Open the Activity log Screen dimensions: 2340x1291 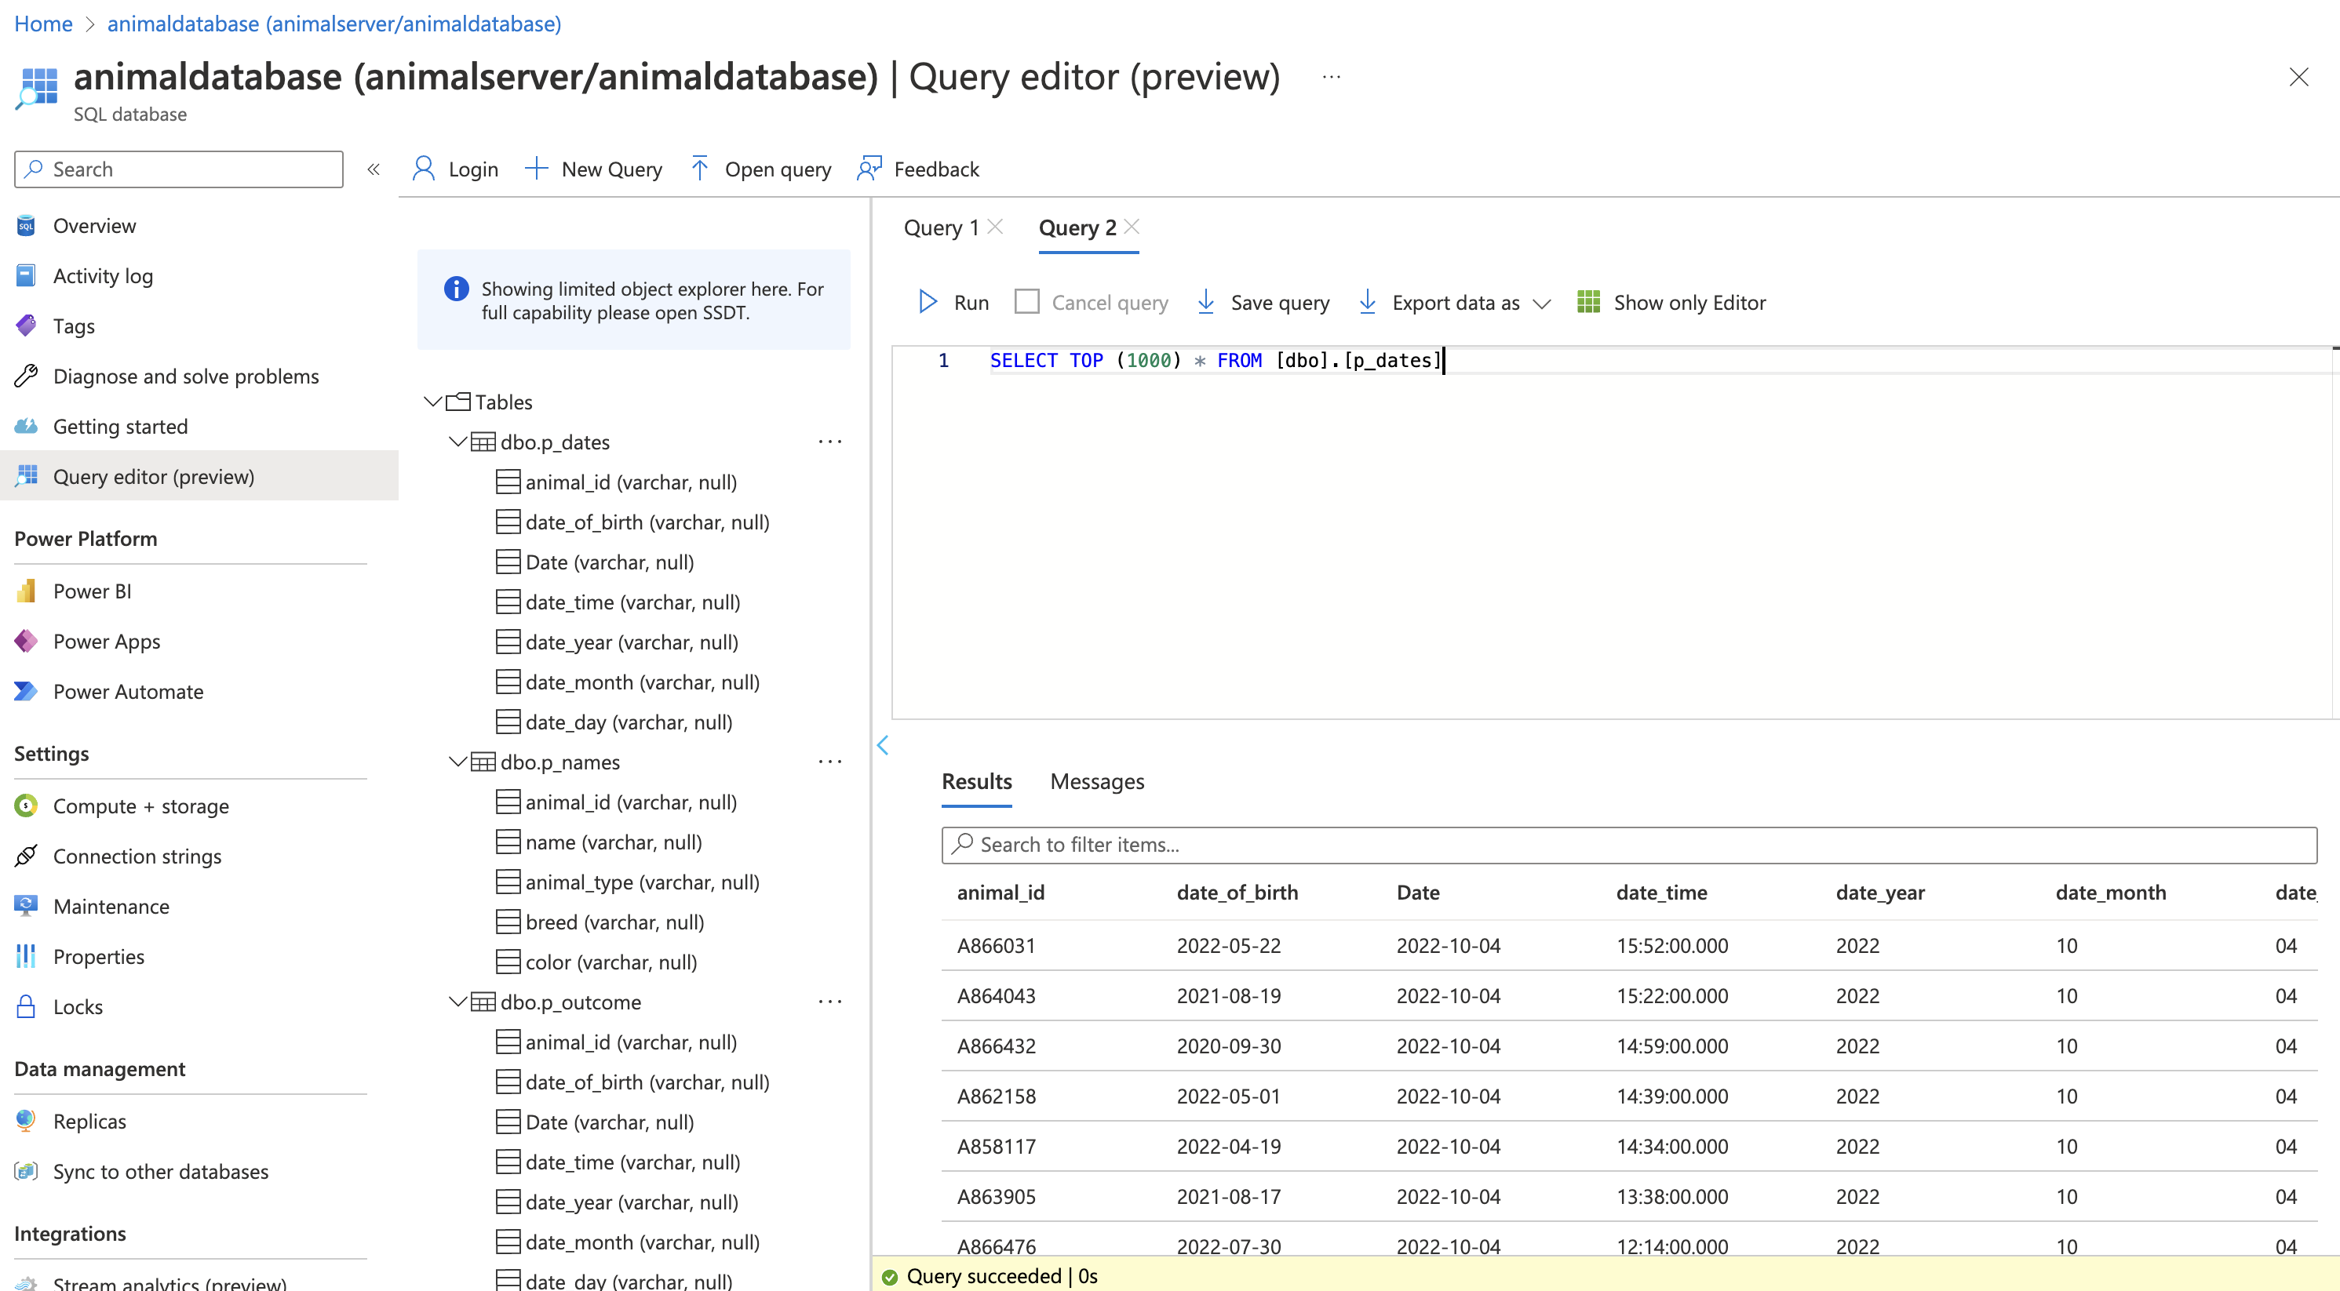pyautogui.click(x=103, y=275)
